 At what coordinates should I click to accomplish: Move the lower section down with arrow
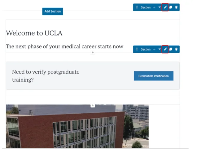click(x=160, y=49)
